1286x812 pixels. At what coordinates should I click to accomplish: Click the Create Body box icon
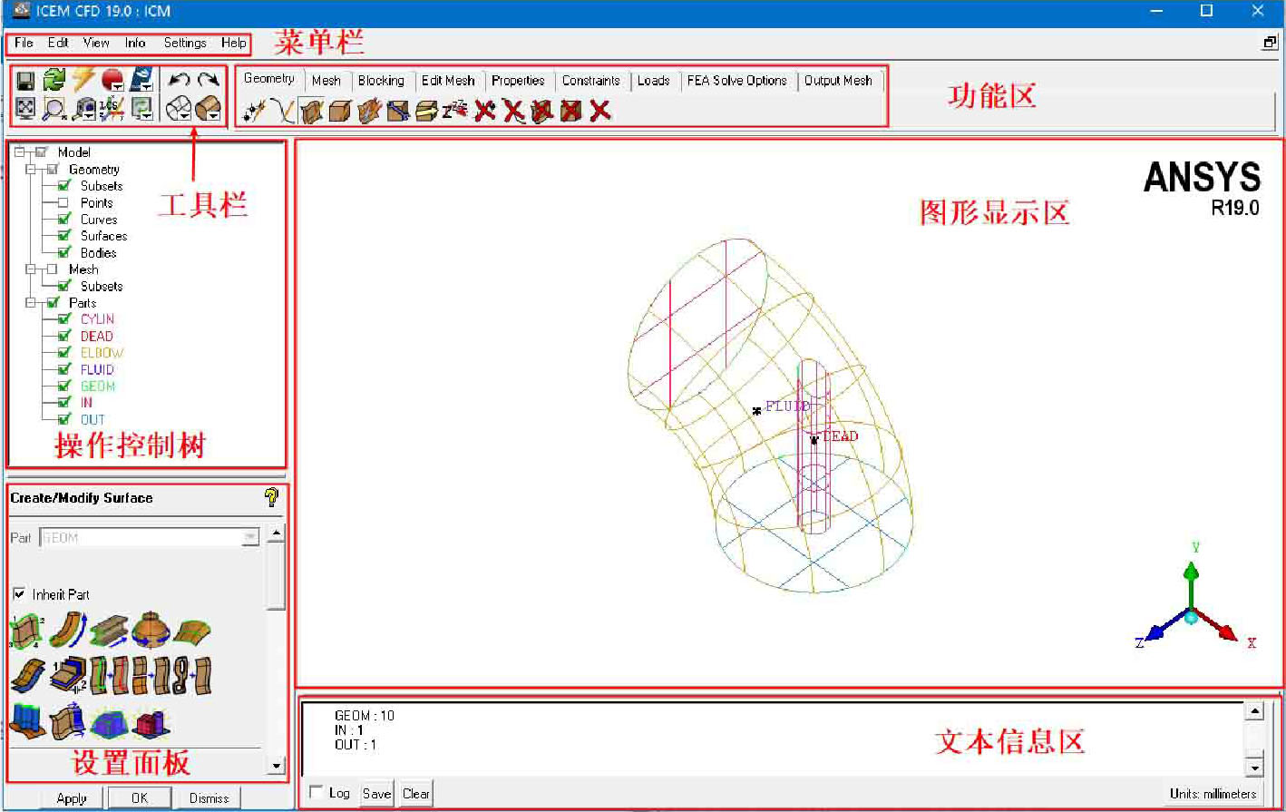340,111
